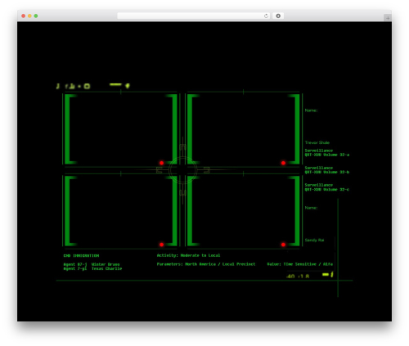The width and height of the screenshot is (409, 346).
Task: Click the Trevor Shale name label
Action: point(317,142)
